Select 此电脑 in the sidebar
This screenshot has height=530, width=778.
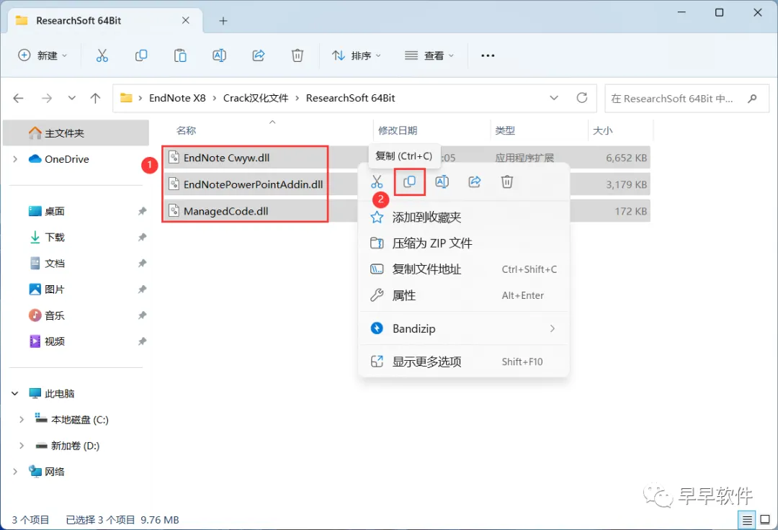[x=59, y=394]
